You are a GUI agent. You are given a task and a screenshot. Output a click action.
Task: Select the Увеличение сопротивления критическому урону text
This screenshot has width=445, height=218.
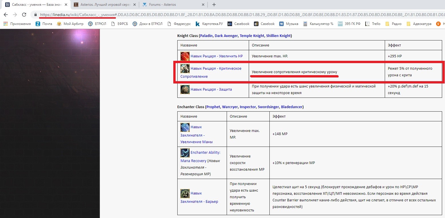click(x=294, y=72)
